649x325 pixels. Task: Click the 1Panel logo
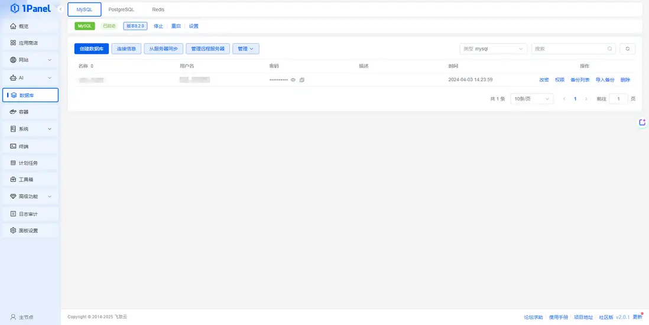tap(30, 8)
